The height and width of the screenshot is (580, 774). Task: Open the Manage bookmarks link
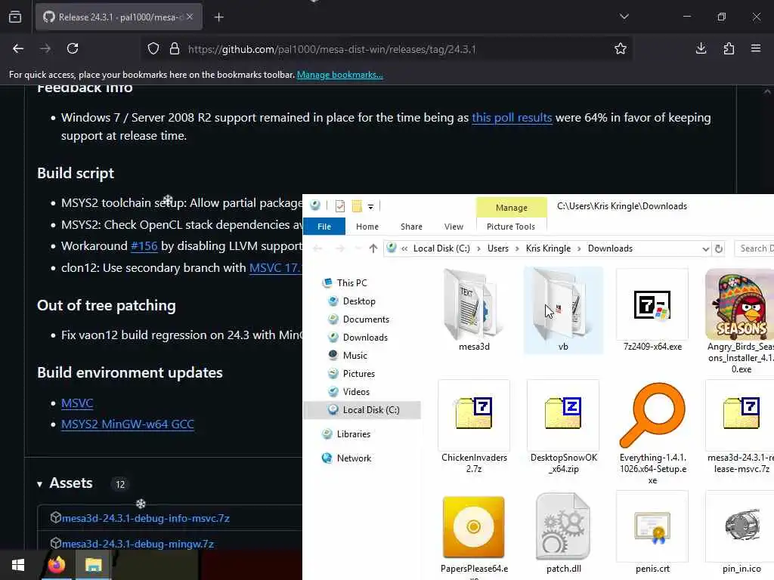(x=339, y=75)
